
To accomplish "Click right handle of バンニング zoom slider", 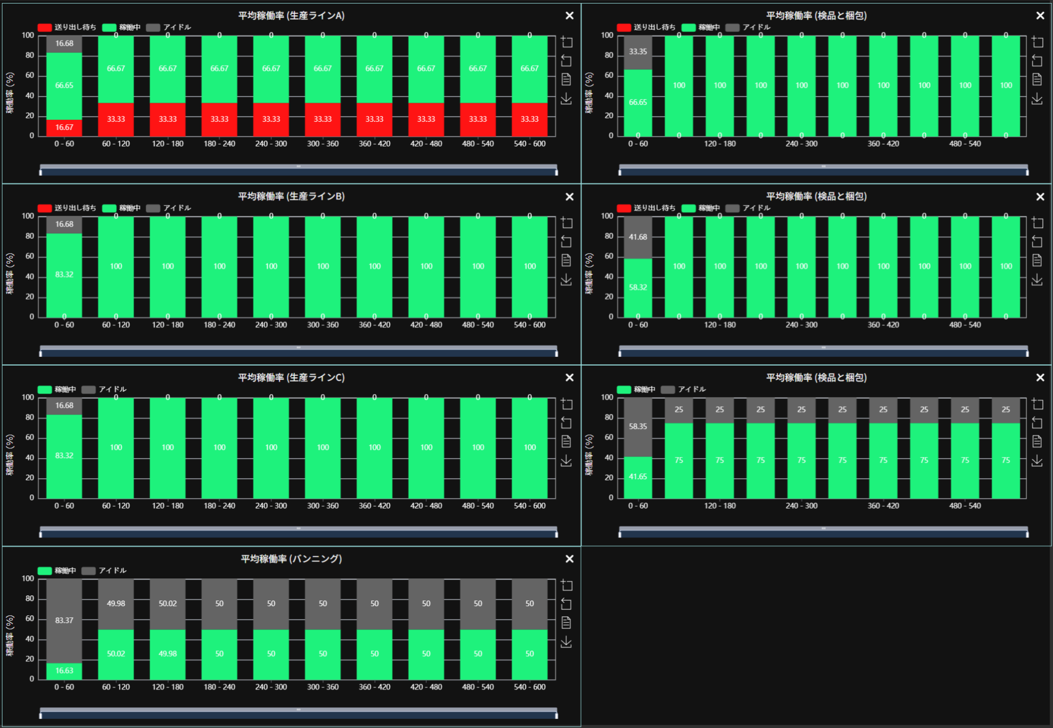I will pyautogui.click(x=556, y=715).
